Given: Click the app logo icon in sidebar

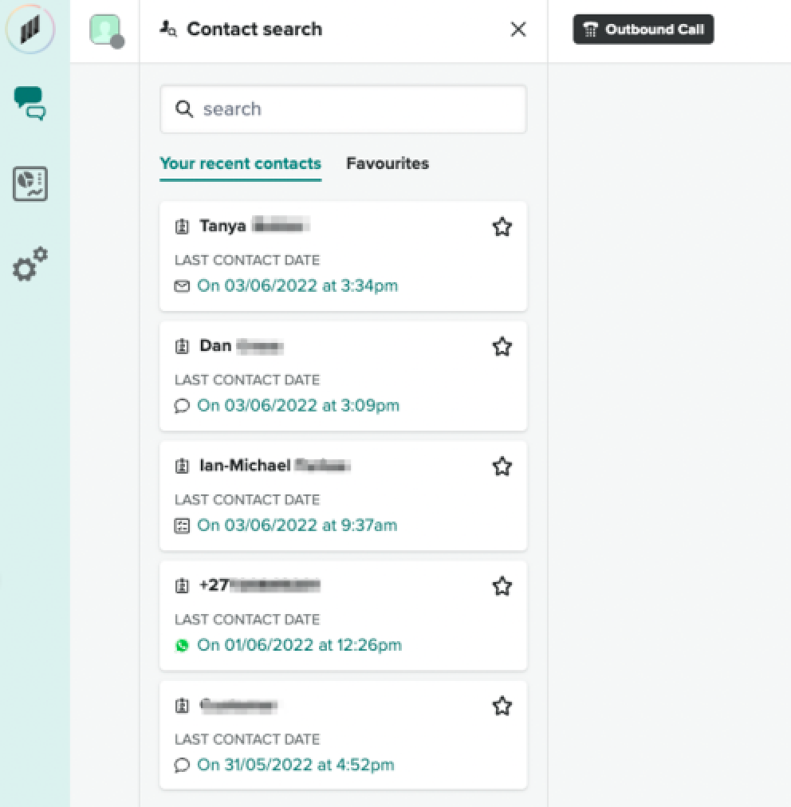Looking at the screenshot, I should 30,30.
